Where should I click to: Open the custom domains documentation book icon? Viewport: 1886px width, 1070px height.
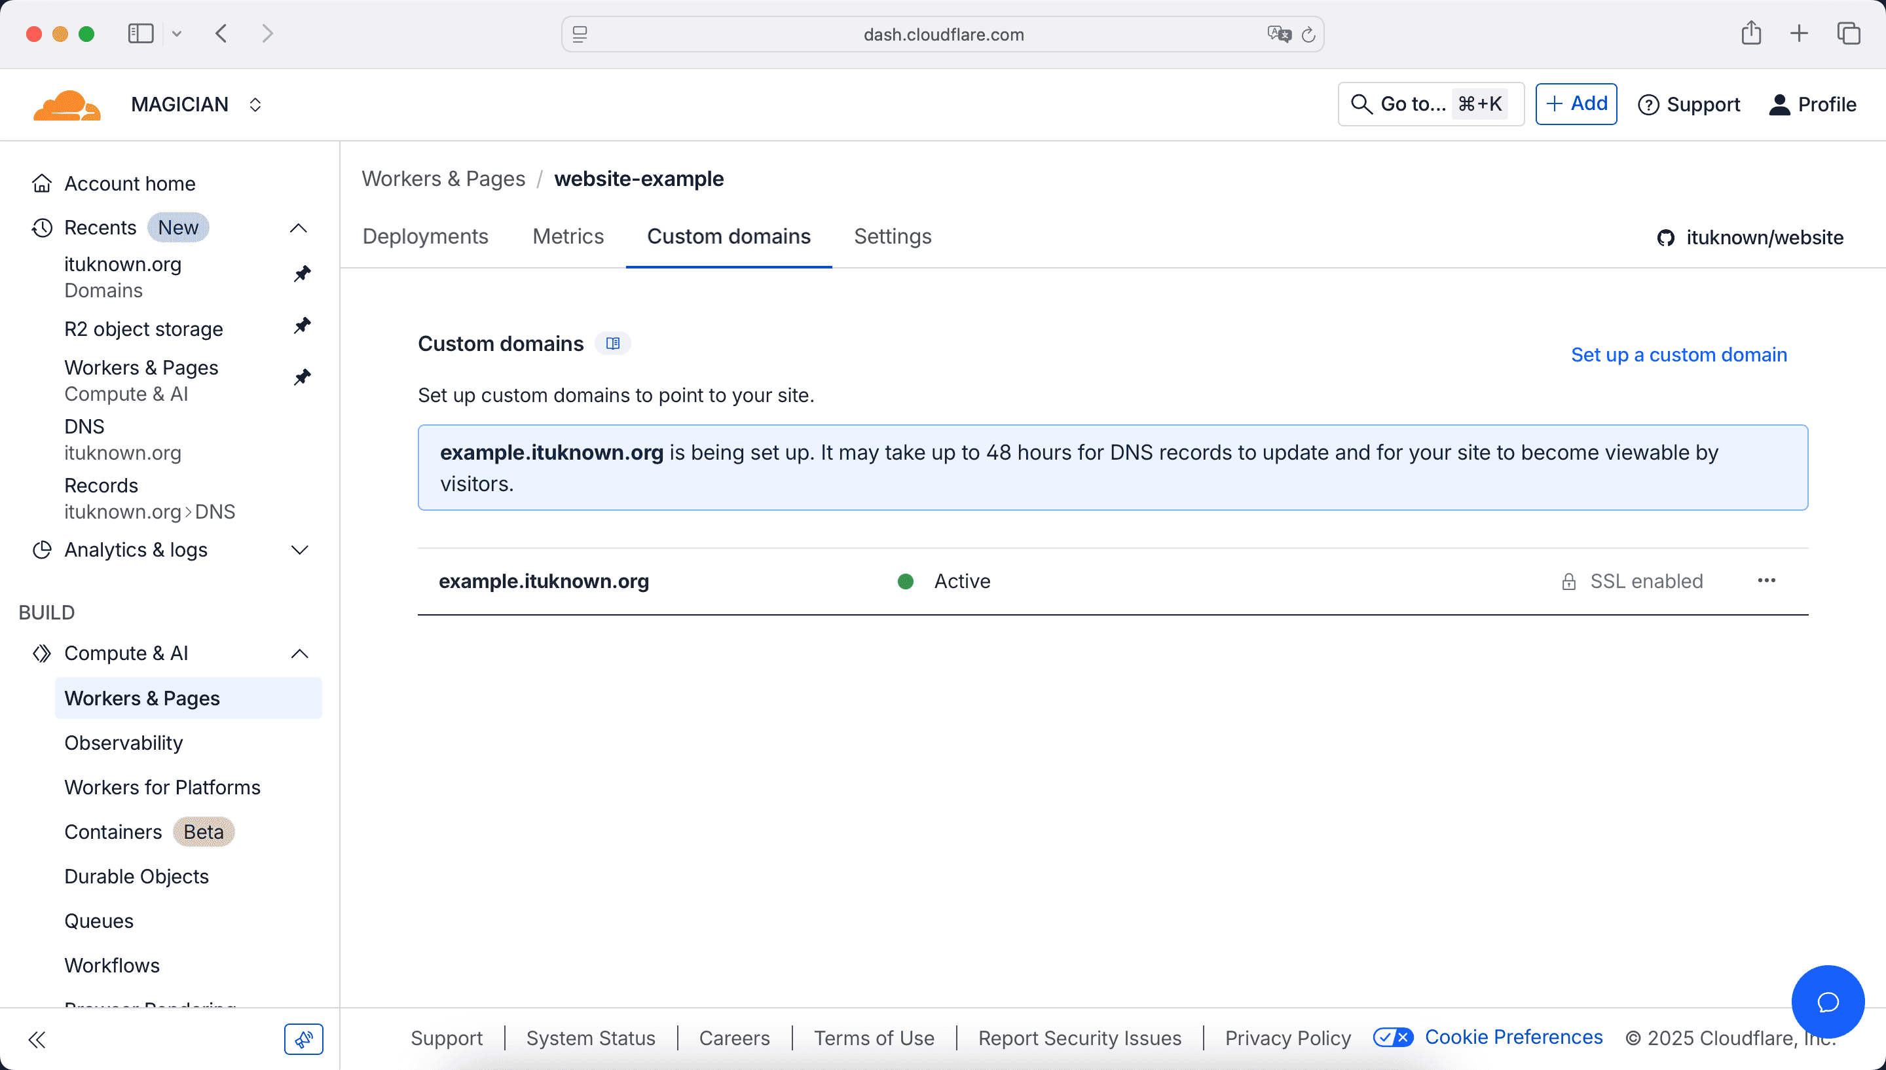click(x=613, y=343)
